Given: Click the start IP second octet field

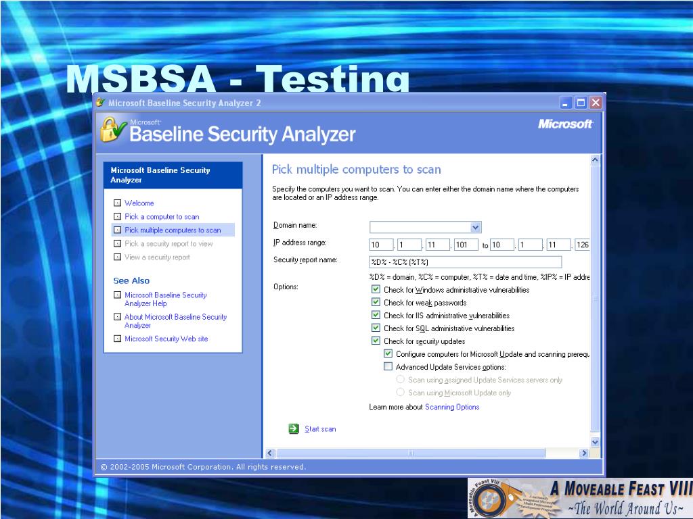Looking at the screenshot, I should [x=409, y=245].
